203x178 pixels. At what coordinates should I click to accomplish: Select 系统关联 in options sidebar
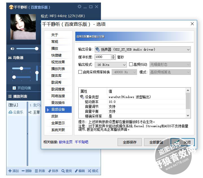(x=58, y=130)
